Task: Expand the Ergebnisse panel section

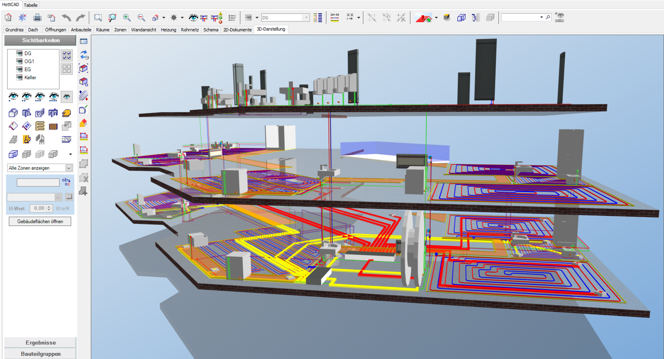Action: click(40, 342)
